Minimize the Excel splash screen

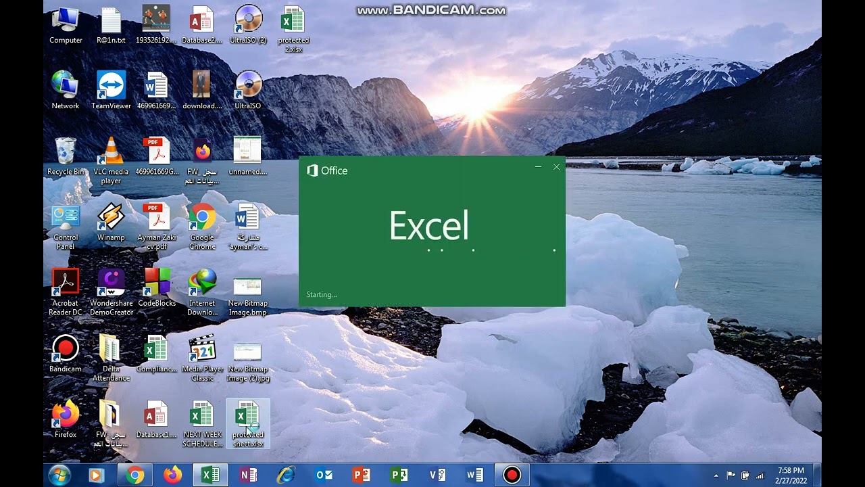tap(538, 166)
